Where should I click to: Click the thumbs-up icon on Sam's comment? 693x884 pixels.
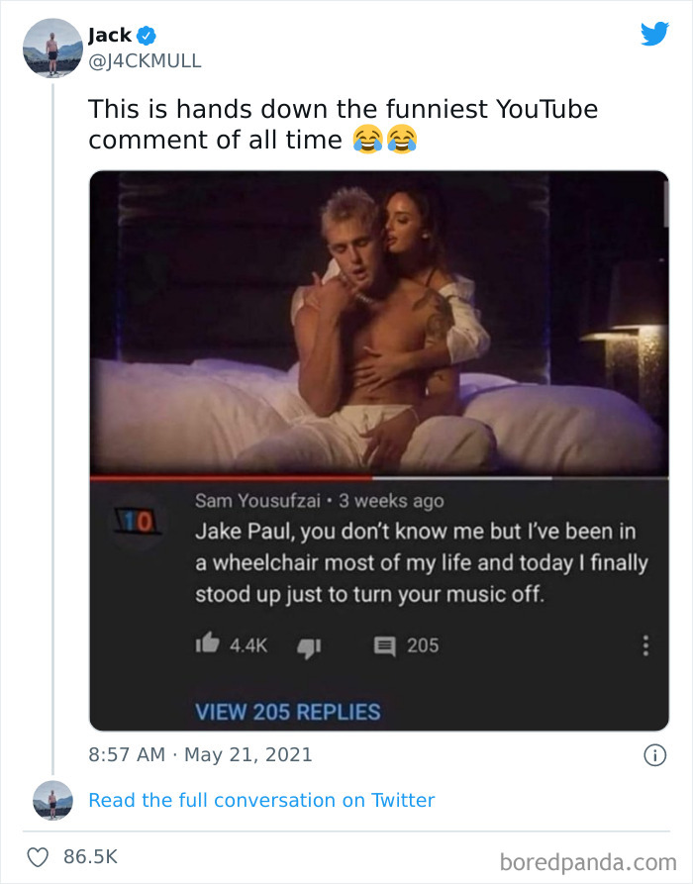tap(209, 643)
